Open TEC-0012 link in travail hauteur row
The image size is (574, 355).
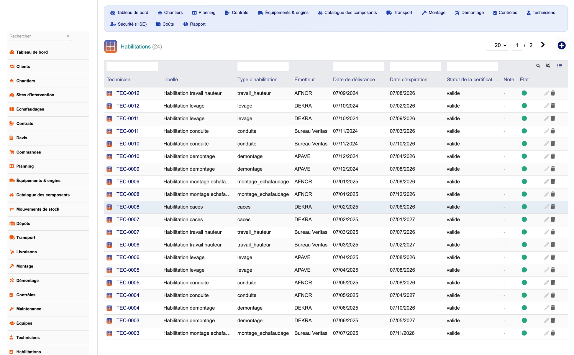(x=128, y=93)
